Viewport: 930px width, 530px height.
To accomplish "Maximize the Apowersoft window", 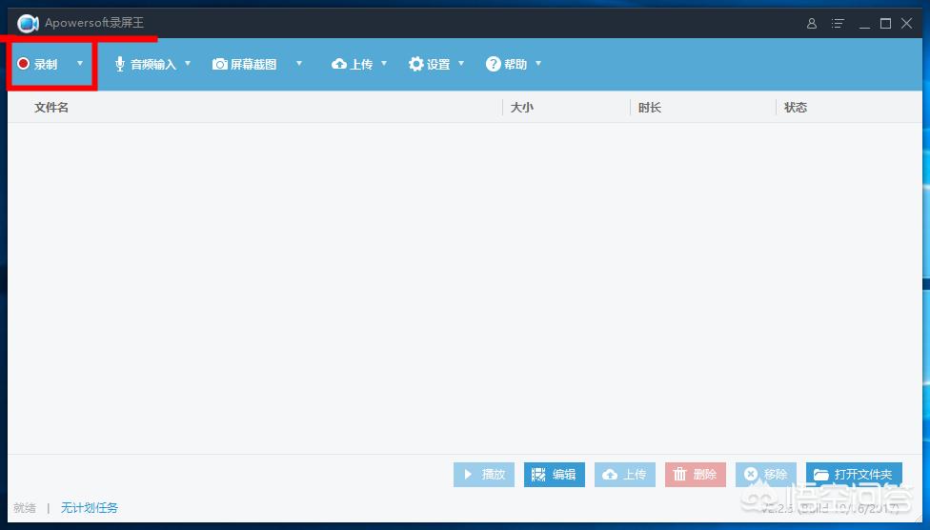I will [x=885, y=23].
